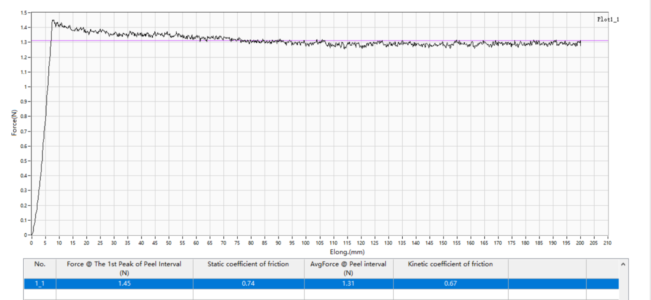
Task: Click the Force @ The 1st Peak header
Action: 123,267
